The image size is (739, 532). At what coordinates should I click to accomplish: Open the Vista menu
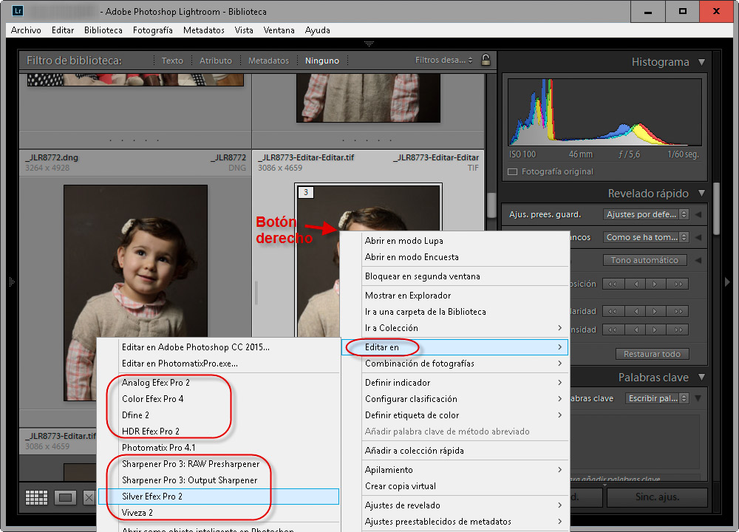244,30
